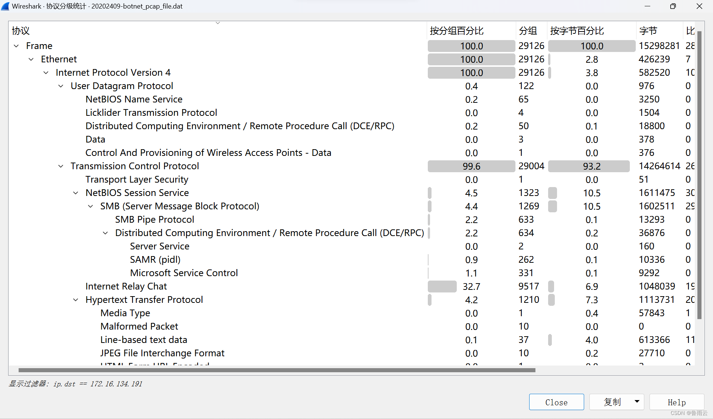Click byte value 1611475 for NetBIOS Session
Viewport: 713px width, 419px height.
tap(657, 193)
